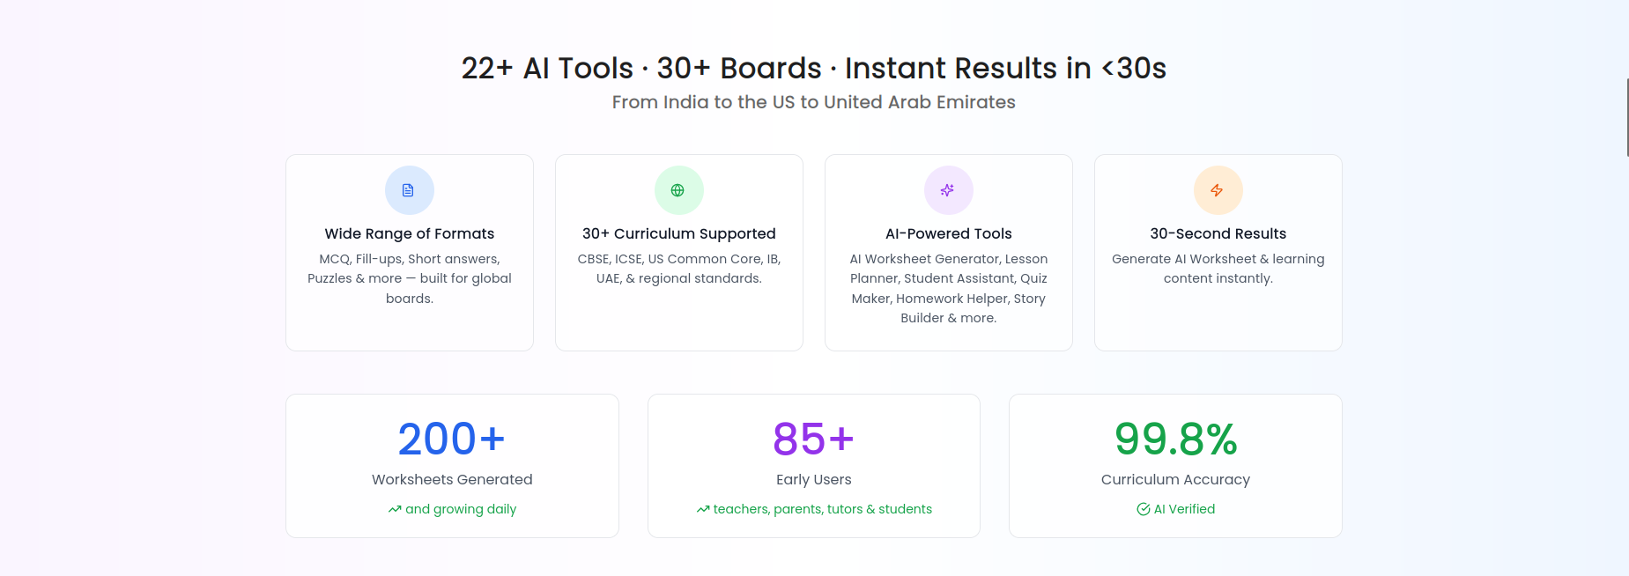Click the green 99.8% statistic number

(x=1175, y=439)
